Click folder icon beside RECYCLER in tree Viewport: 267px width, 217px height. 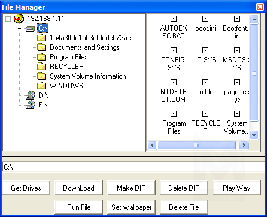coord(41,67)
